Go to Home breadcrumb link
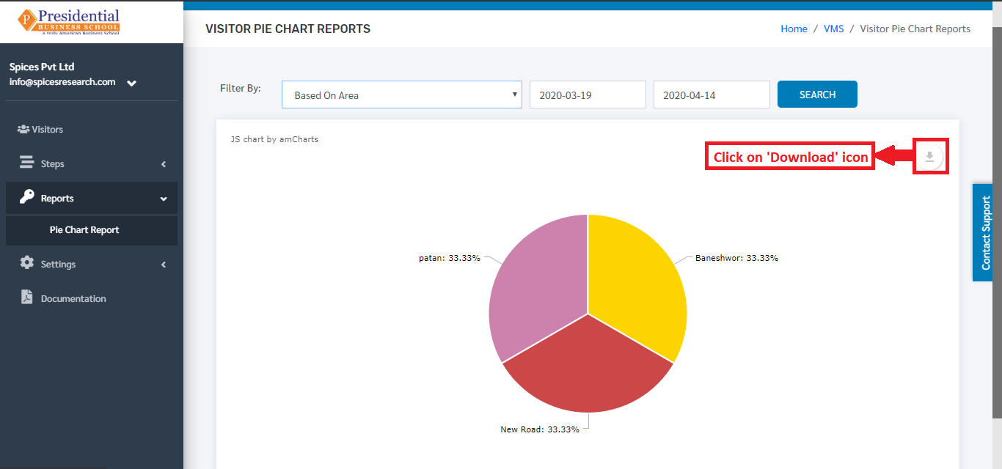 (x=794, y=29)
